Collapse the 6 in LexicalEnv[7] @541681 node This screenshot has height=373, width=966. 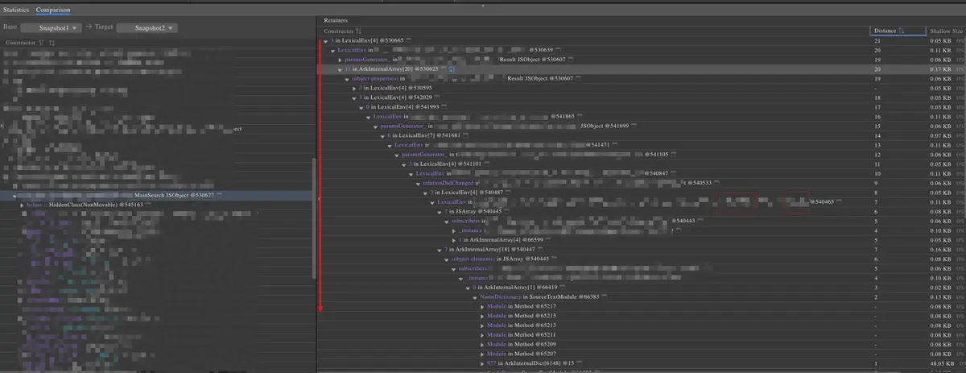pos(383,136)
